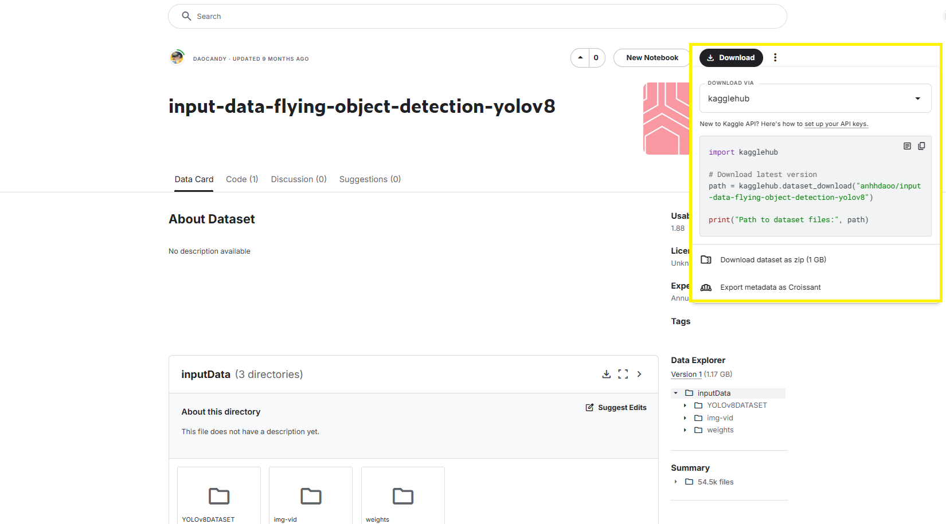Expand img-vid in Data Explorer
The height and width of the screenshot is (524, 946).
[685, 418]
